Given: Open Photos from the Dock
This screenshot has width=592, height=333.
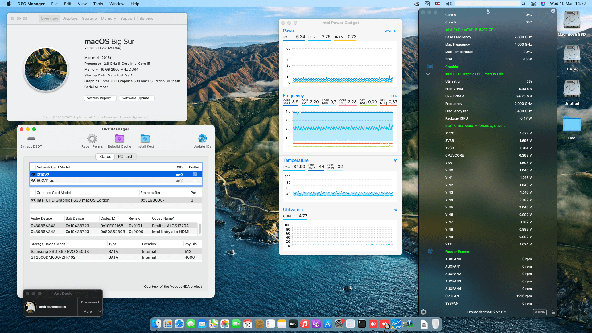Looking at the screenshot, I should [225, 324].
